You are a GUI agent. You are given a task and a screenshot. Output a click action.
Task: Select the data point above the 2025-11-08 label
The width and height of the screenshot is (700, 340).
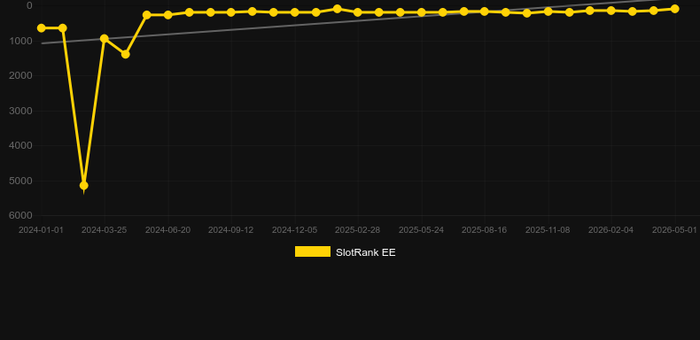pos(548,12)
